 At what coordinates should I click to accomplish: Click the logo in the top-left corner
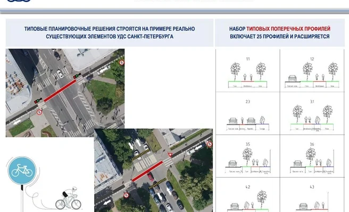10,2
